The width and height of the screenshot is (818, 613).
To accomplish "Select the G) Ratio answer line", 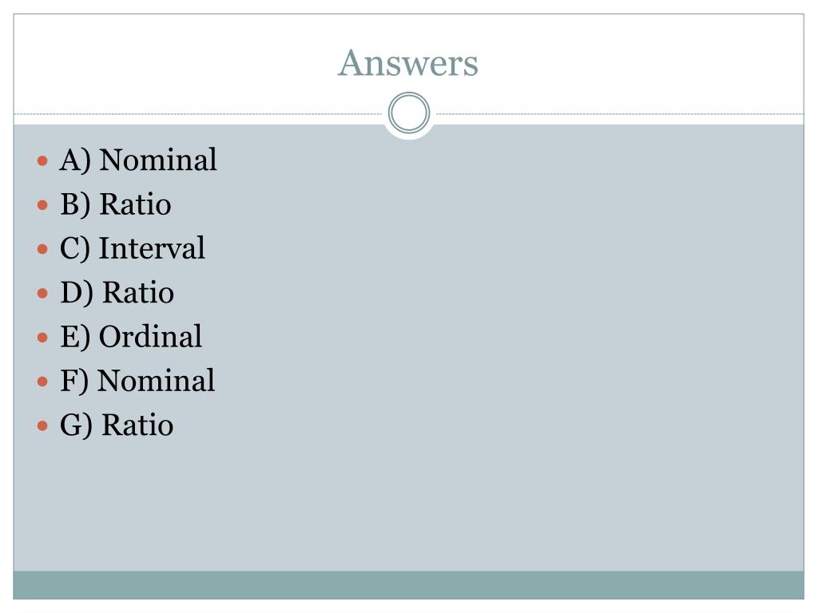I will pos(117,425).
